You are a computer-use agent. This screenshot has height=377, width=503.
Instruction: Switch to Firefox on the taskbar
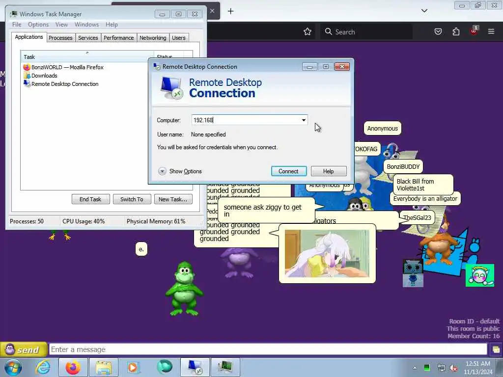(x=73, y=367)
